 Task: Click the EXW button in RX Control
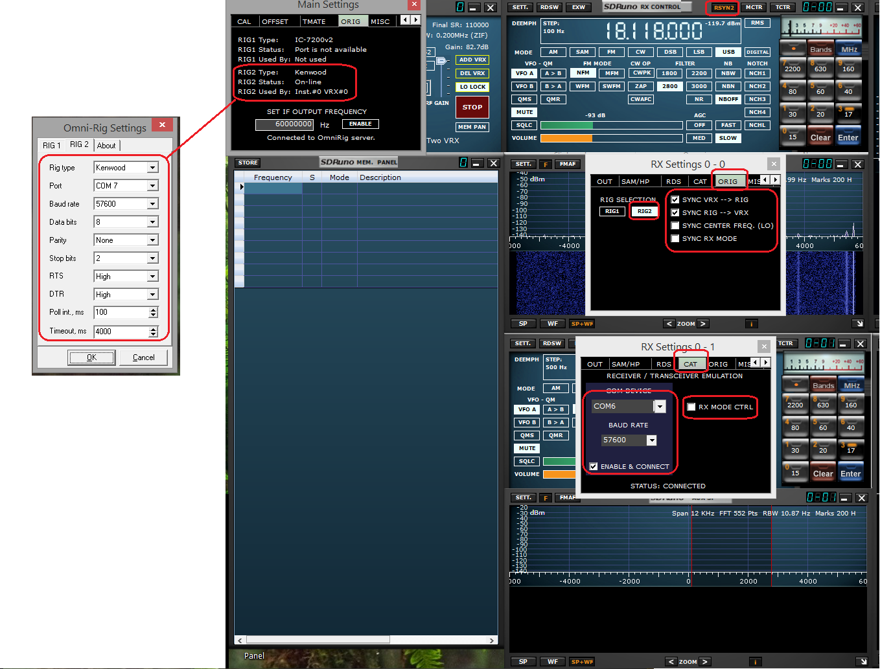[579, 7]
